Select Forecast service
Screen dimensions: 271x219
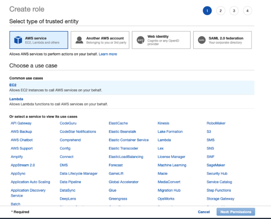116,165
